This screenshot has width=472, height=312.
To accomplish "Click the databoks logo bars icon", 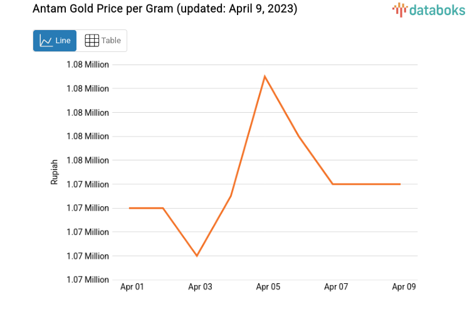I will pyautogui.click(x=399, y=9).
